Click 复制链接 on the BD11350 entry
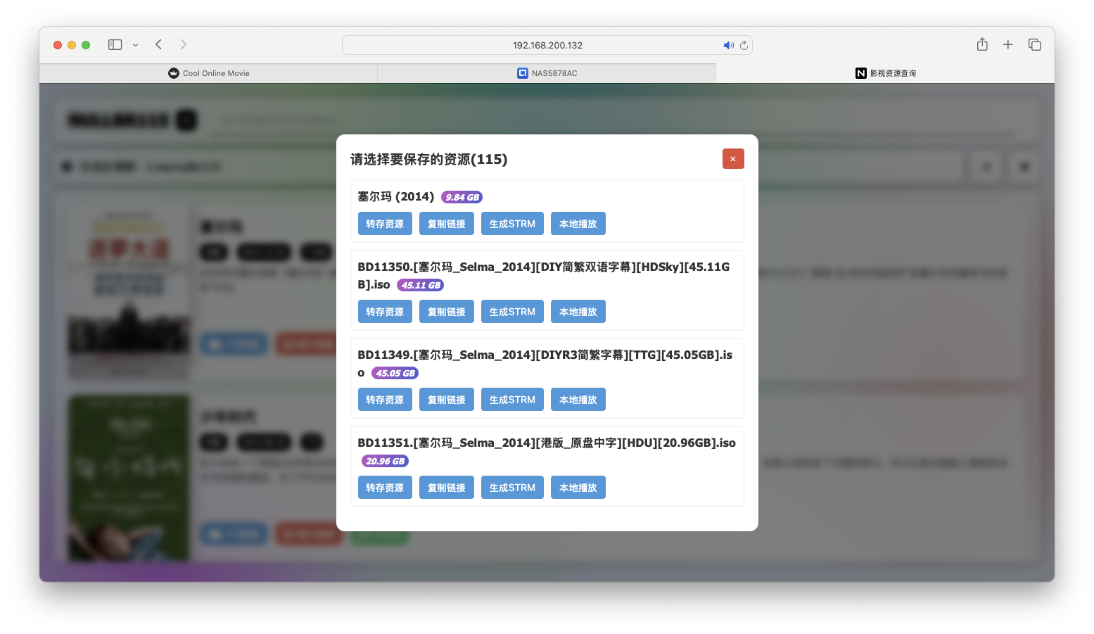Image resolution: width=1094 pixels, height=634 pixels. click(446, 311)
